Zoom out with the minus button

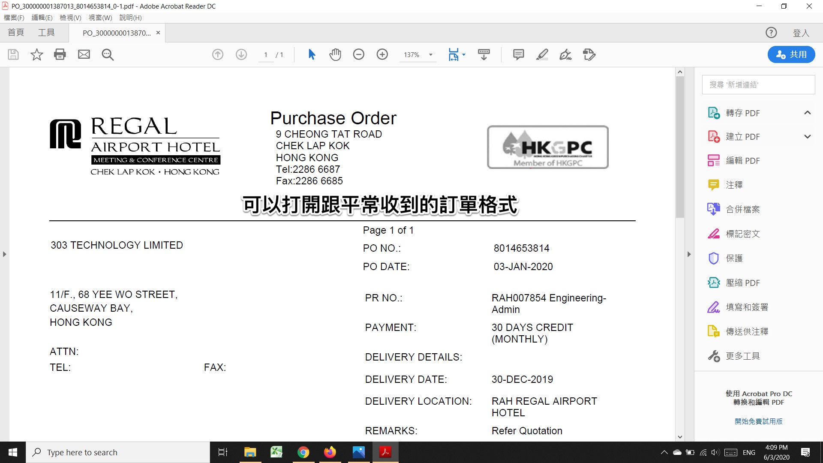click(359, 54)
